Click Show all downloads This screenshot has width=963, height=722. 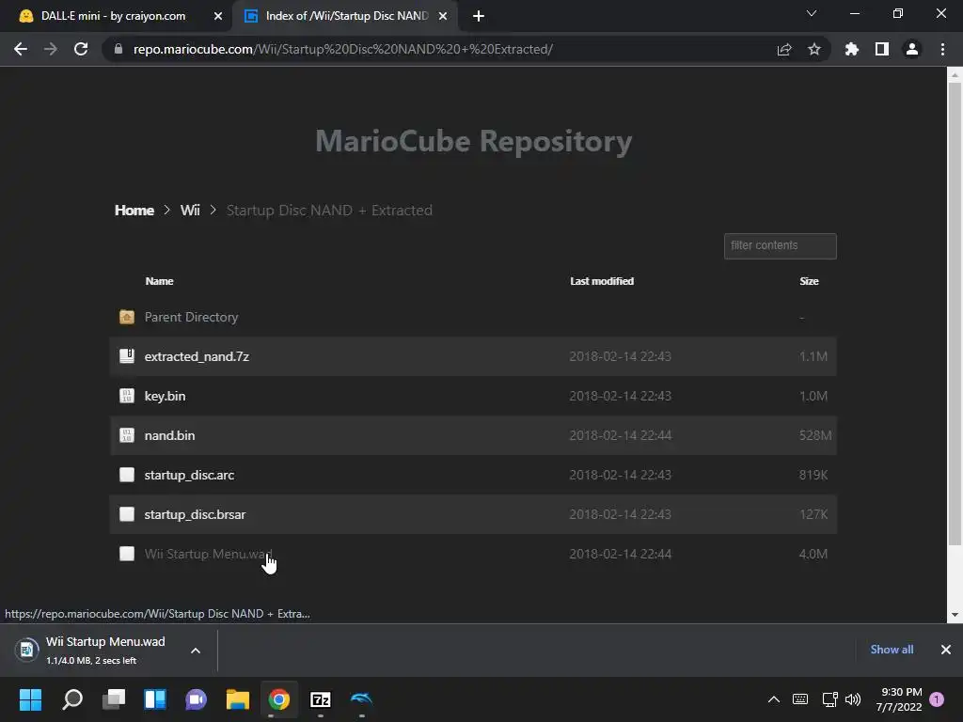point(892,650)
